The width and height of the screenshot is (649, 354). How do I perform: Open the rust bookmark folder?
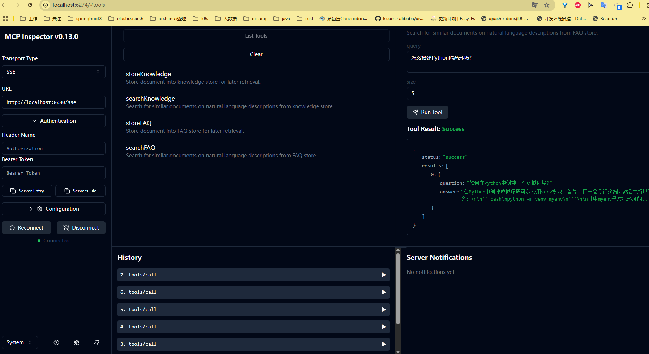click(305, 18)
